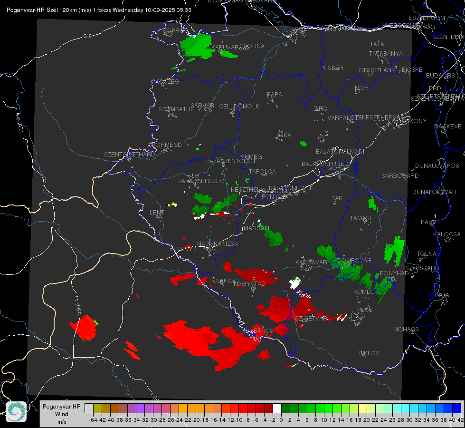This screenshot has height=428, width=465.
Task: Click the 'KISBÉR' town label
Action: click(333, 68)
